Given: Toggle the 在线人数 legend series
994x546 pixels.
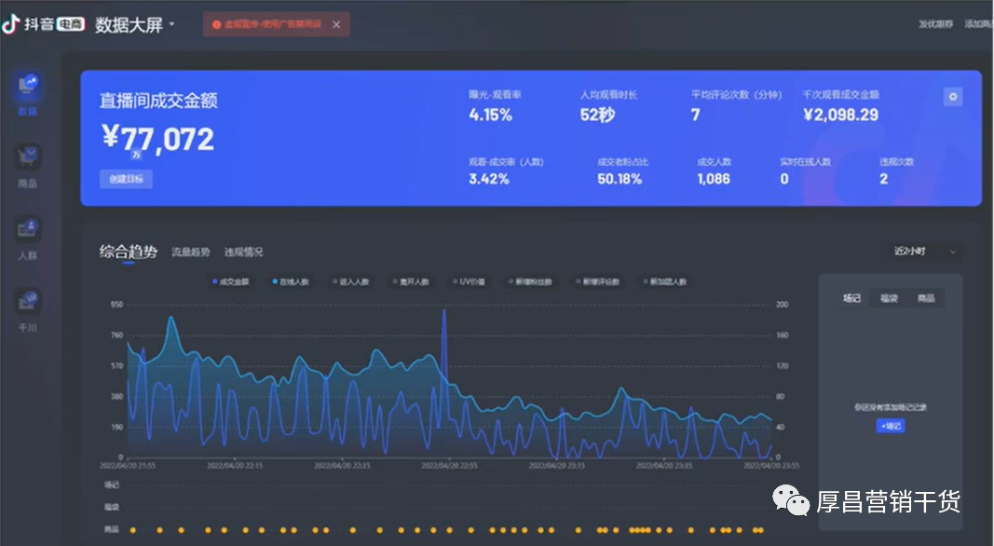Looking at the screenshot, I should point(291,281).
